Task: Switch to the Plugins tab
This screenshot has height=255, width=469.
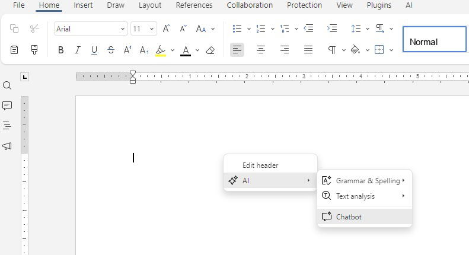Action: tap(379, 5)
